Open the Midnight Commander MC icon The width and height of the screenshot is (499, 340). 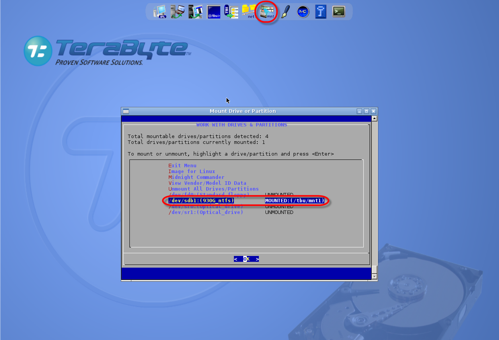pos(303,12)
